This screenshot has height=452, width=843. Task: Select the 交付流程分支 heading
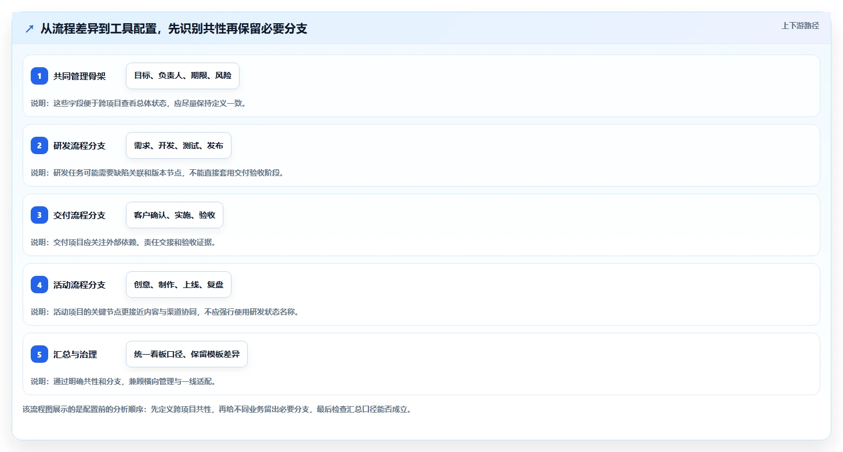click(x=79, y=215)
